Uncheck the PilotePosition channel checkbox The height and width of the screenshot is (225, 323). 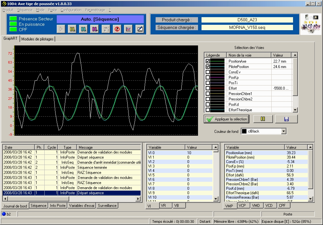click(x=208, y=66)
